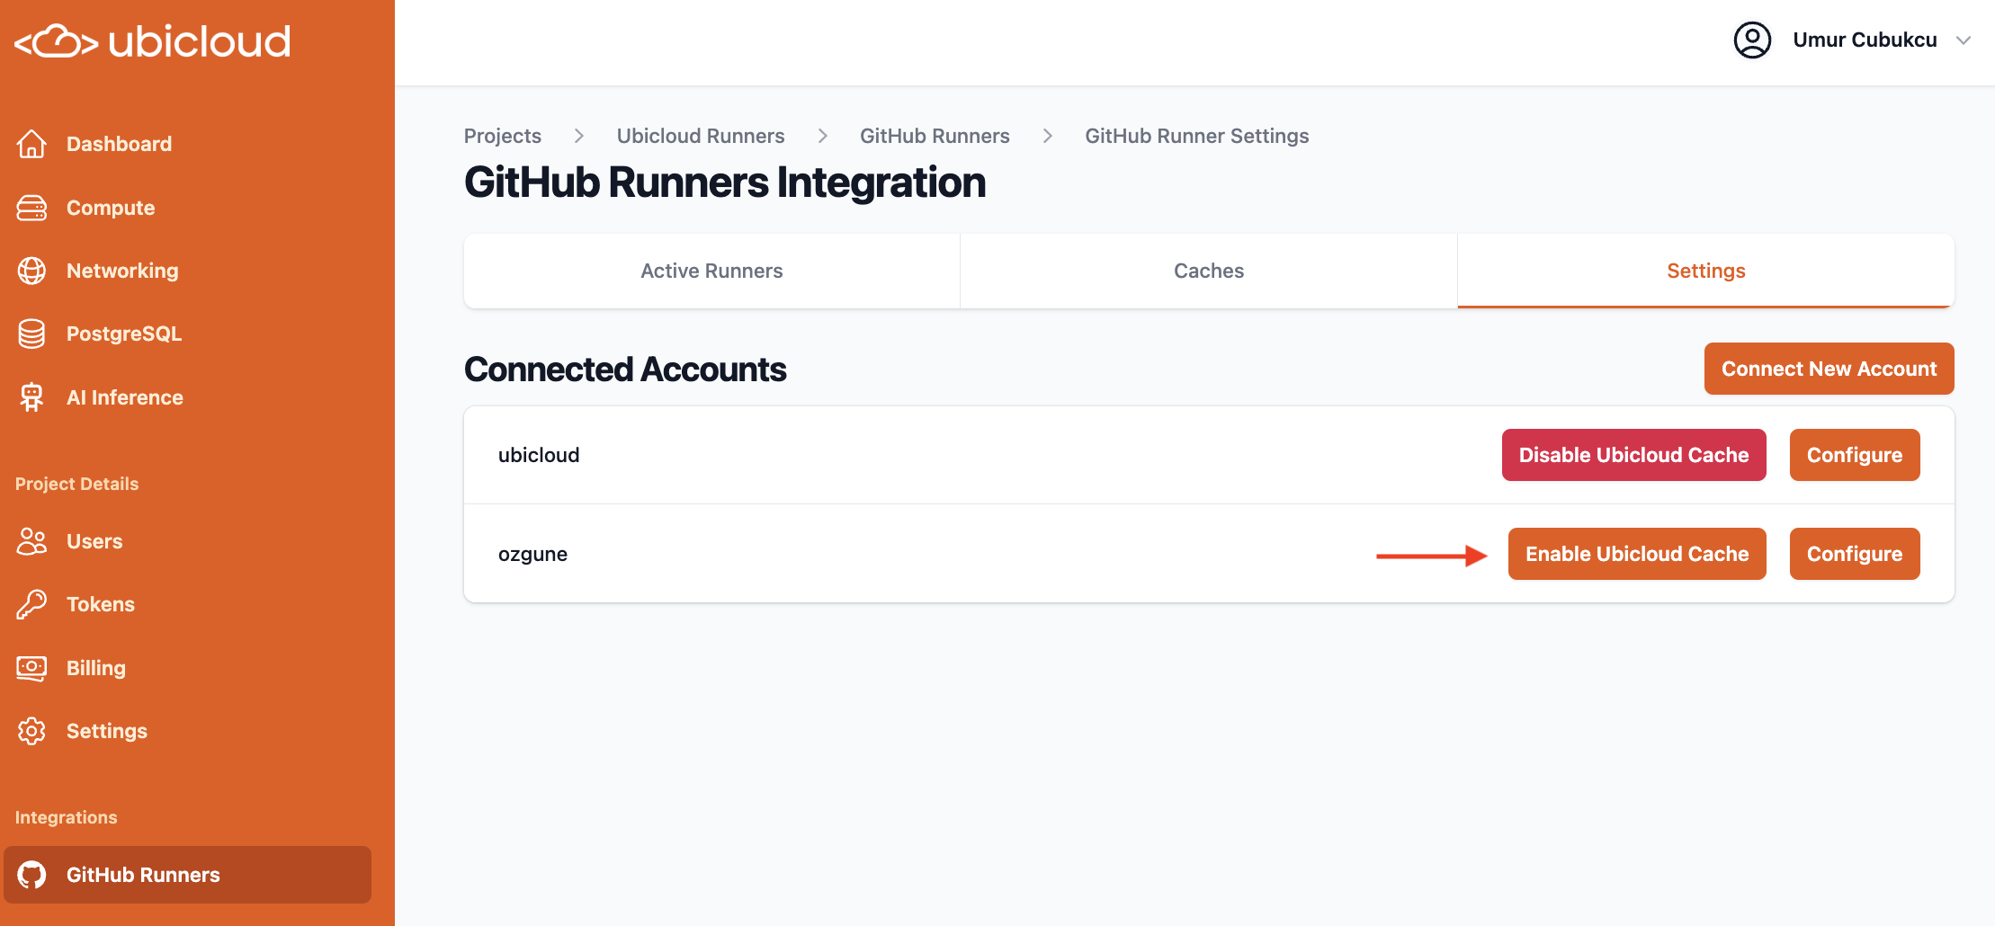Click the Tokens key icon

31,604
